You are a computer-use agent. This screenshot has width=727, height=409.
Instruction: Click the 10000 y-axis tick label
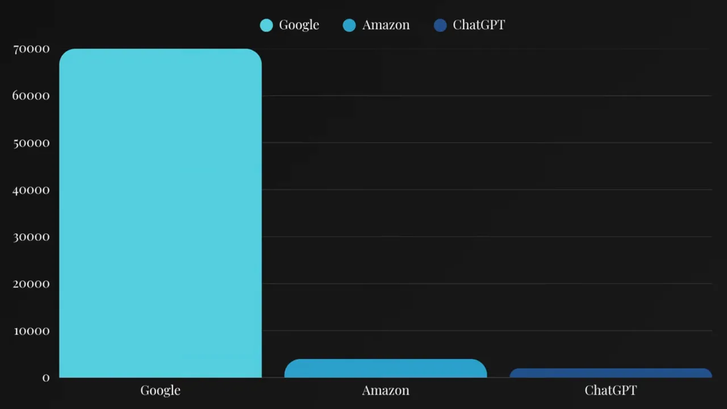[31, 331]
